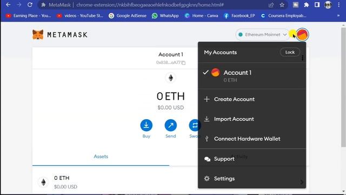Open Earning Place YouTube bookmark

29,16
